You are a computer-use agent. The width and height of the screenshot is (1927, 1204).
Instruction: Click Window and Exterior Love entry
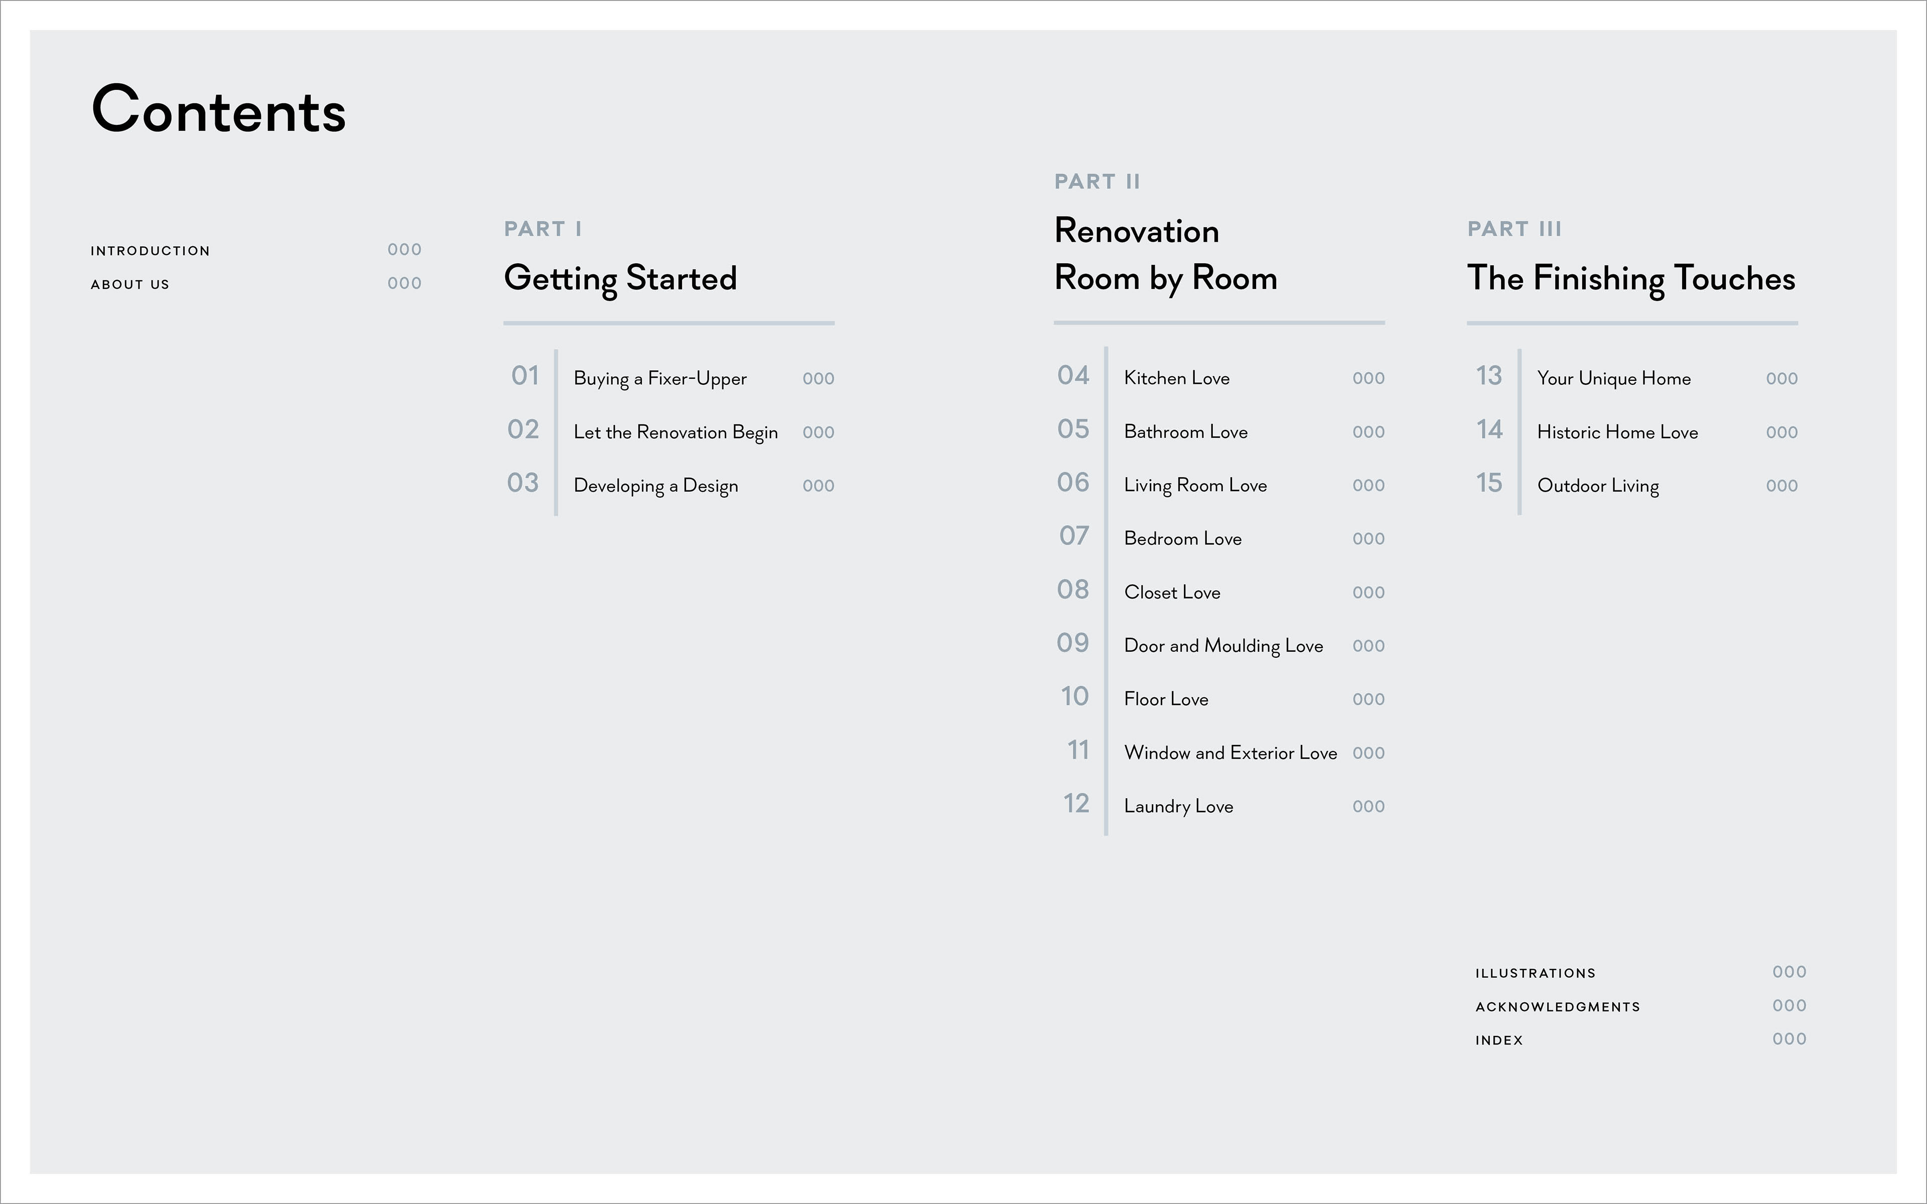(1229, 753)
